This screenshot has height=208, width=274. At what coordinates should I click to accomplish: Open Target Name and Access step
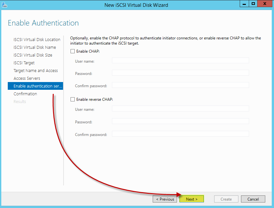[36, 70]
